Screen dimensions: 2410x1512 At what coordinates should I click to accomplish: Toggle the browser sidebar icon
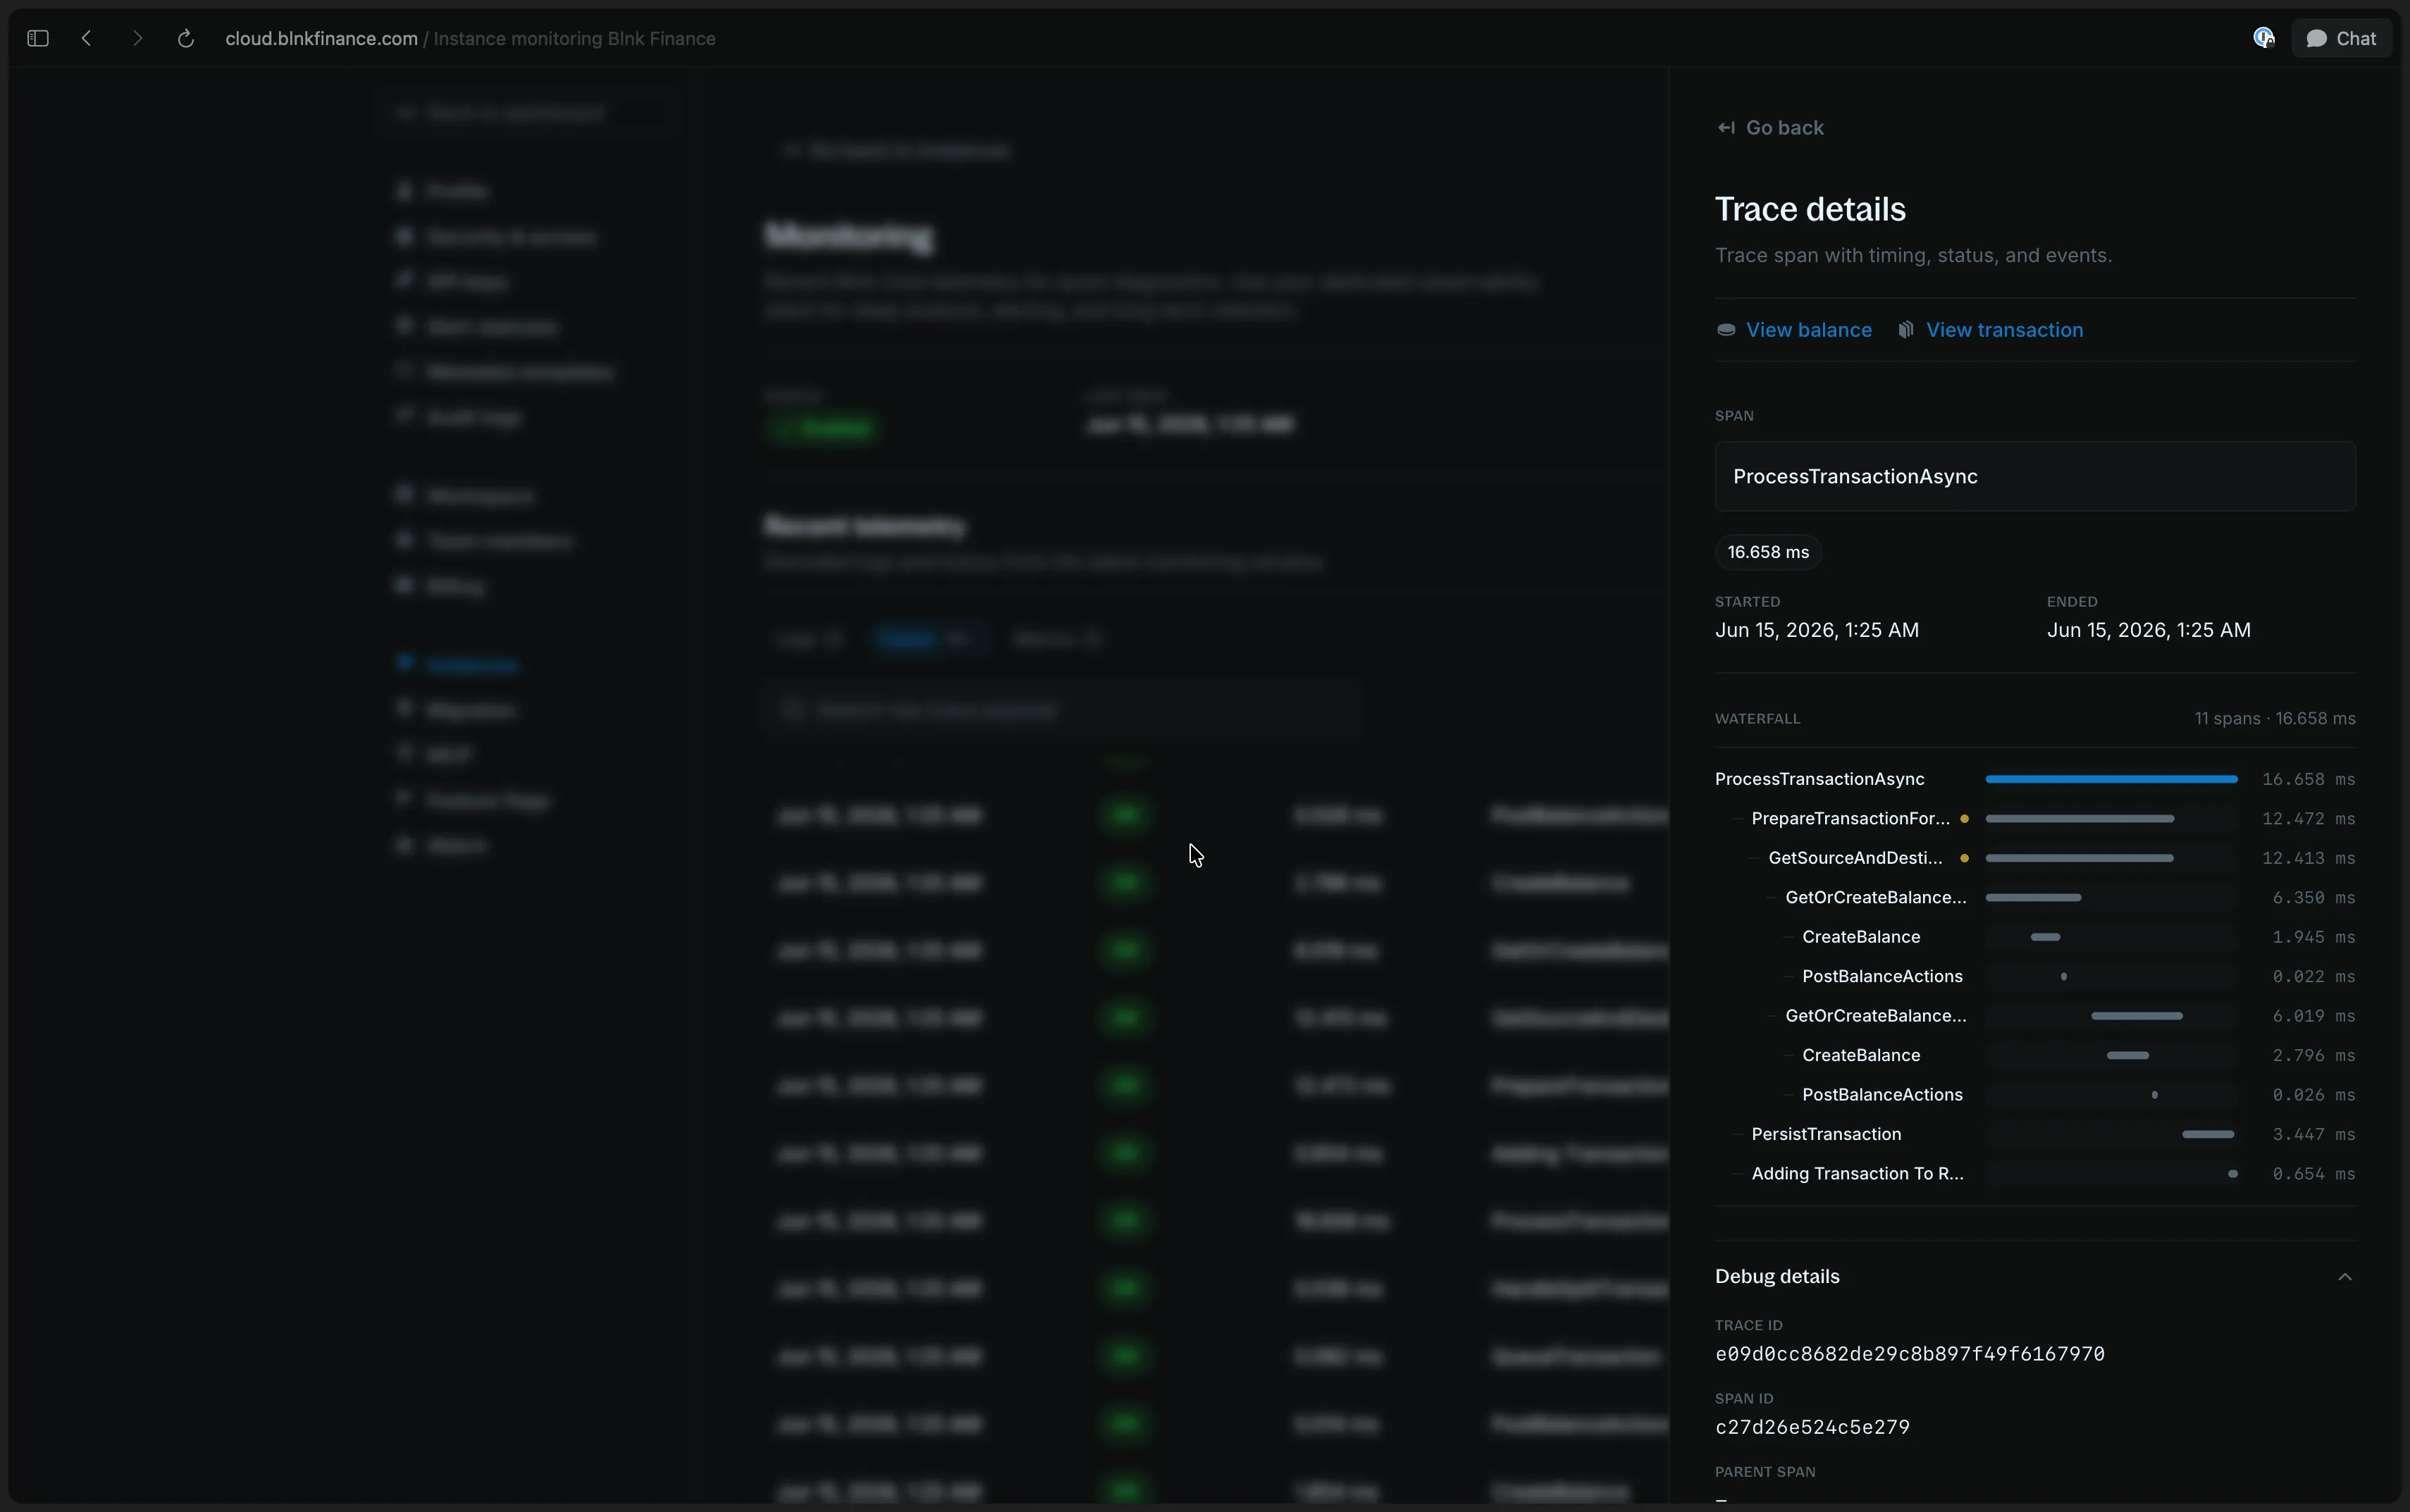click(x=38, y=38)
